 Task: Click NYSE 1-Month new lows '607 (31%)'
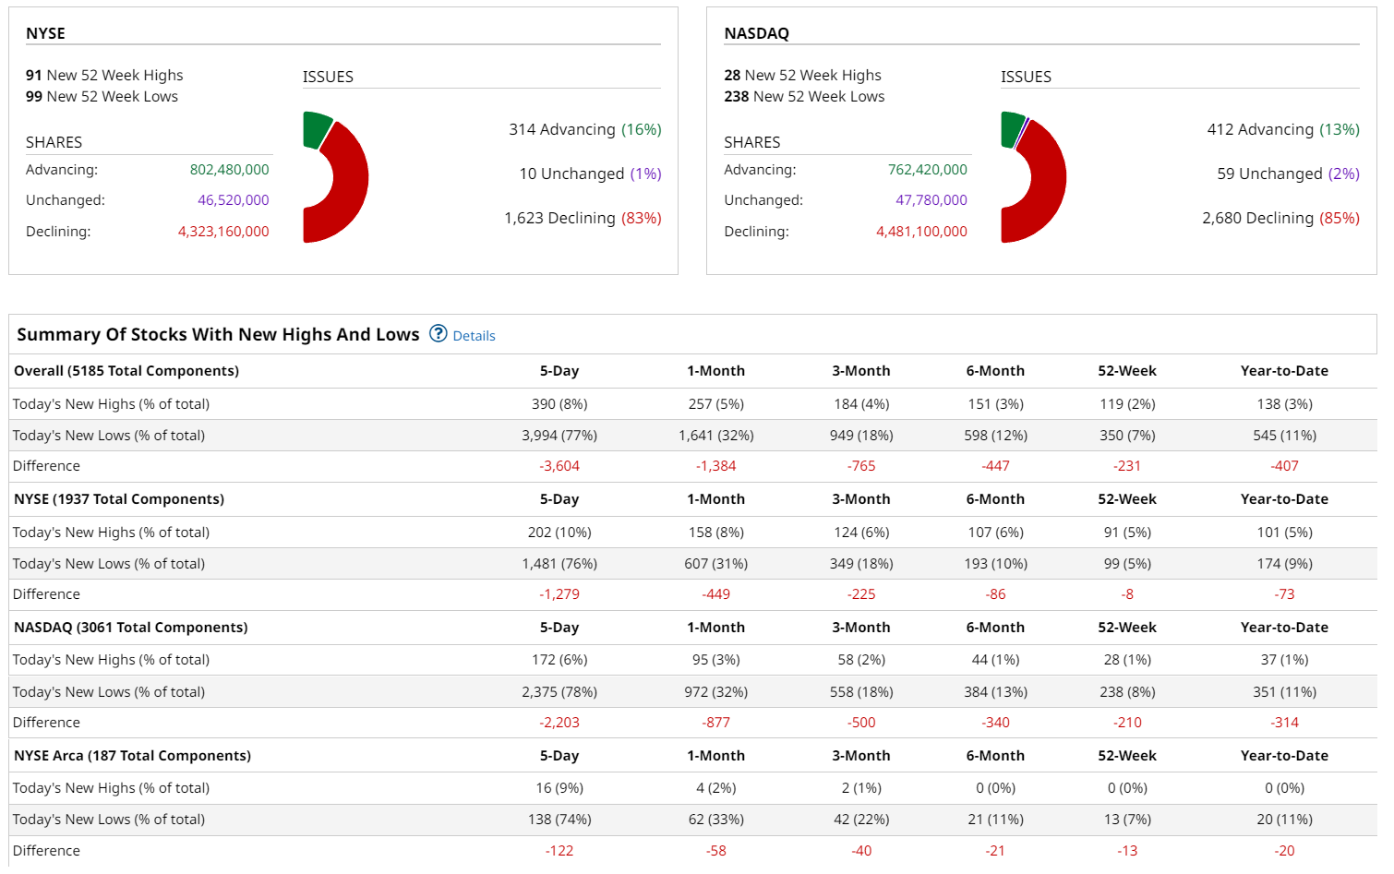[x=716, y=564]
